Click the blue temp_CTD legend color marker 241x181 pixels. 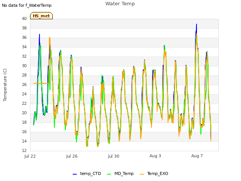[75, 174]
